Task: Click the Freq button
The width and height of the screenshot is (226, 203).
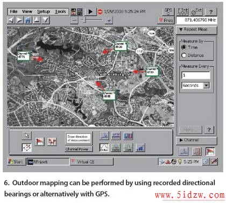Action: pyautogui.click(x=166, y=20)
